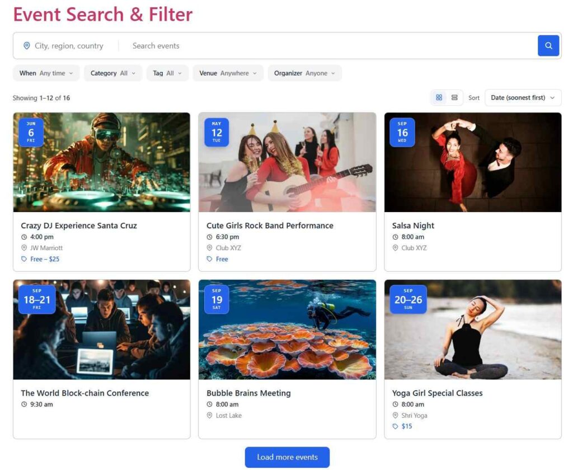This screenshot has height=470, width=573.
Task: Click the yoga beach thumbnail image
Action: coord(473,330)
